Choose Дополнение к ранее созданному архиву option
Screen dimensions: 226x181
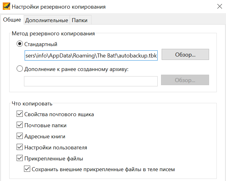coord(20,69)
